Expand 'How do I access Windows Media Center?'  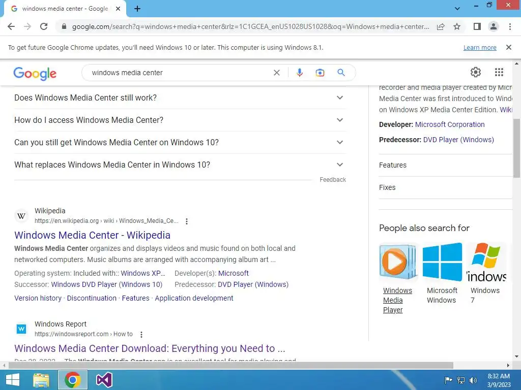pos(180,120)
